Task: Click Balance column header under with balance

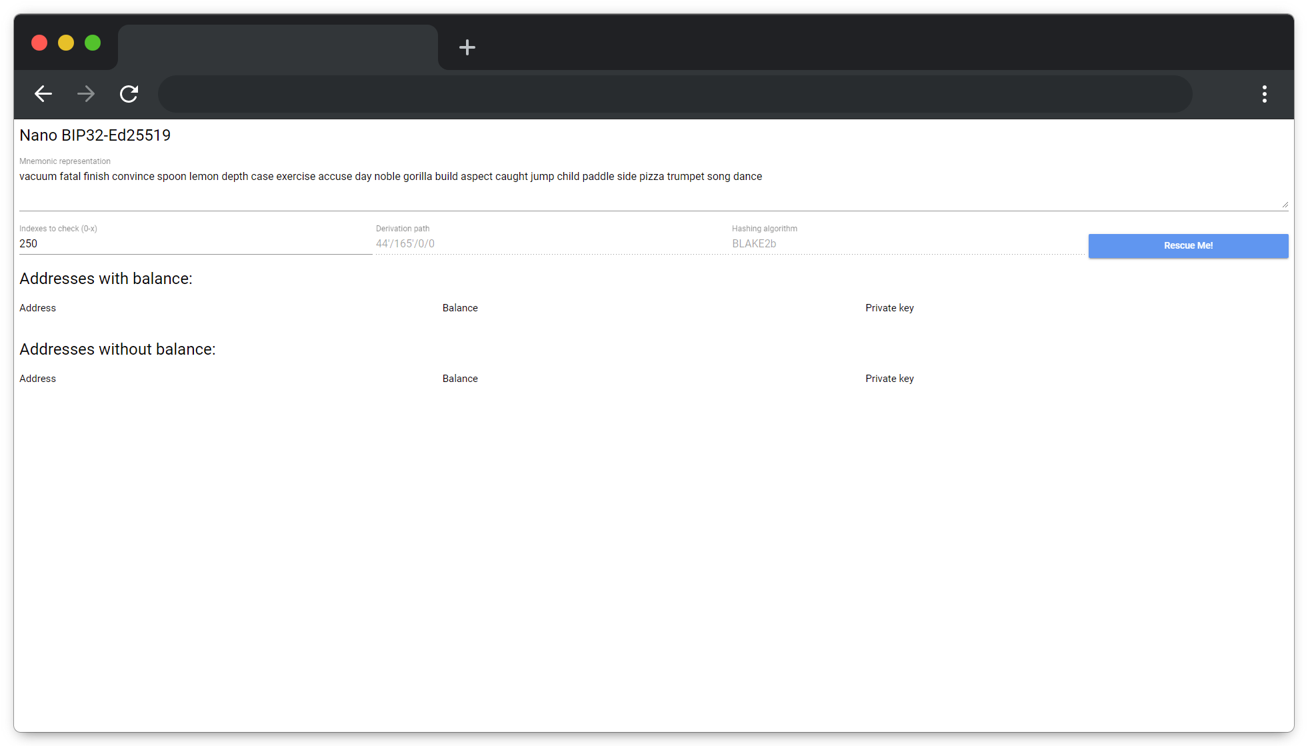Action: click(x=460, y=308)
